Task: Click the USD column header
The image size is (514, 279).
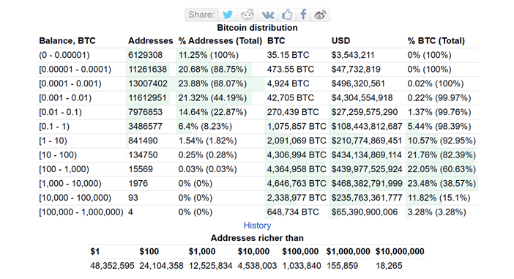Action: coord(340,41)
